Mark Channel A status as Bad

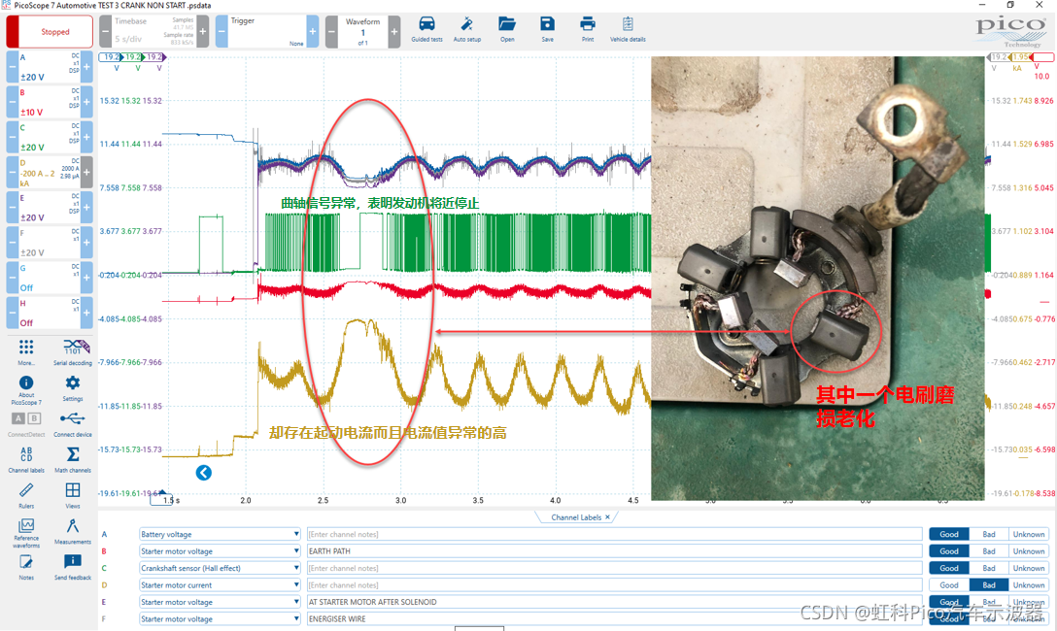pyautogui.click(x=989, y=534)
